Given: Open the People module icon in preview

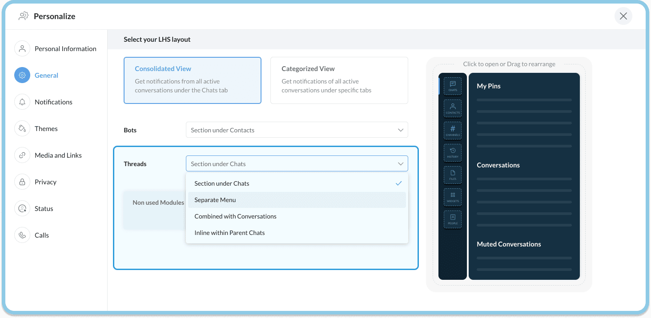Looking at the screenshot, I should click(453, 219).
